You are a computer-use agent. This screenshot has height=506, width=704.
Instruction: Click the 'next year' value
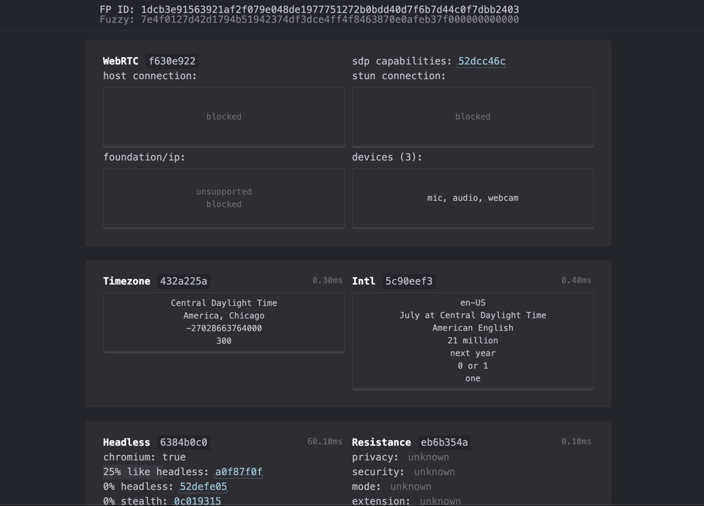pos(473,354)
